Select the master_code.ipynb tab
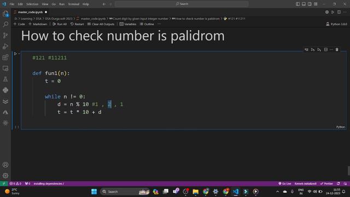The height and width of the screenshot is (197, 350). [x=30, y=12]
